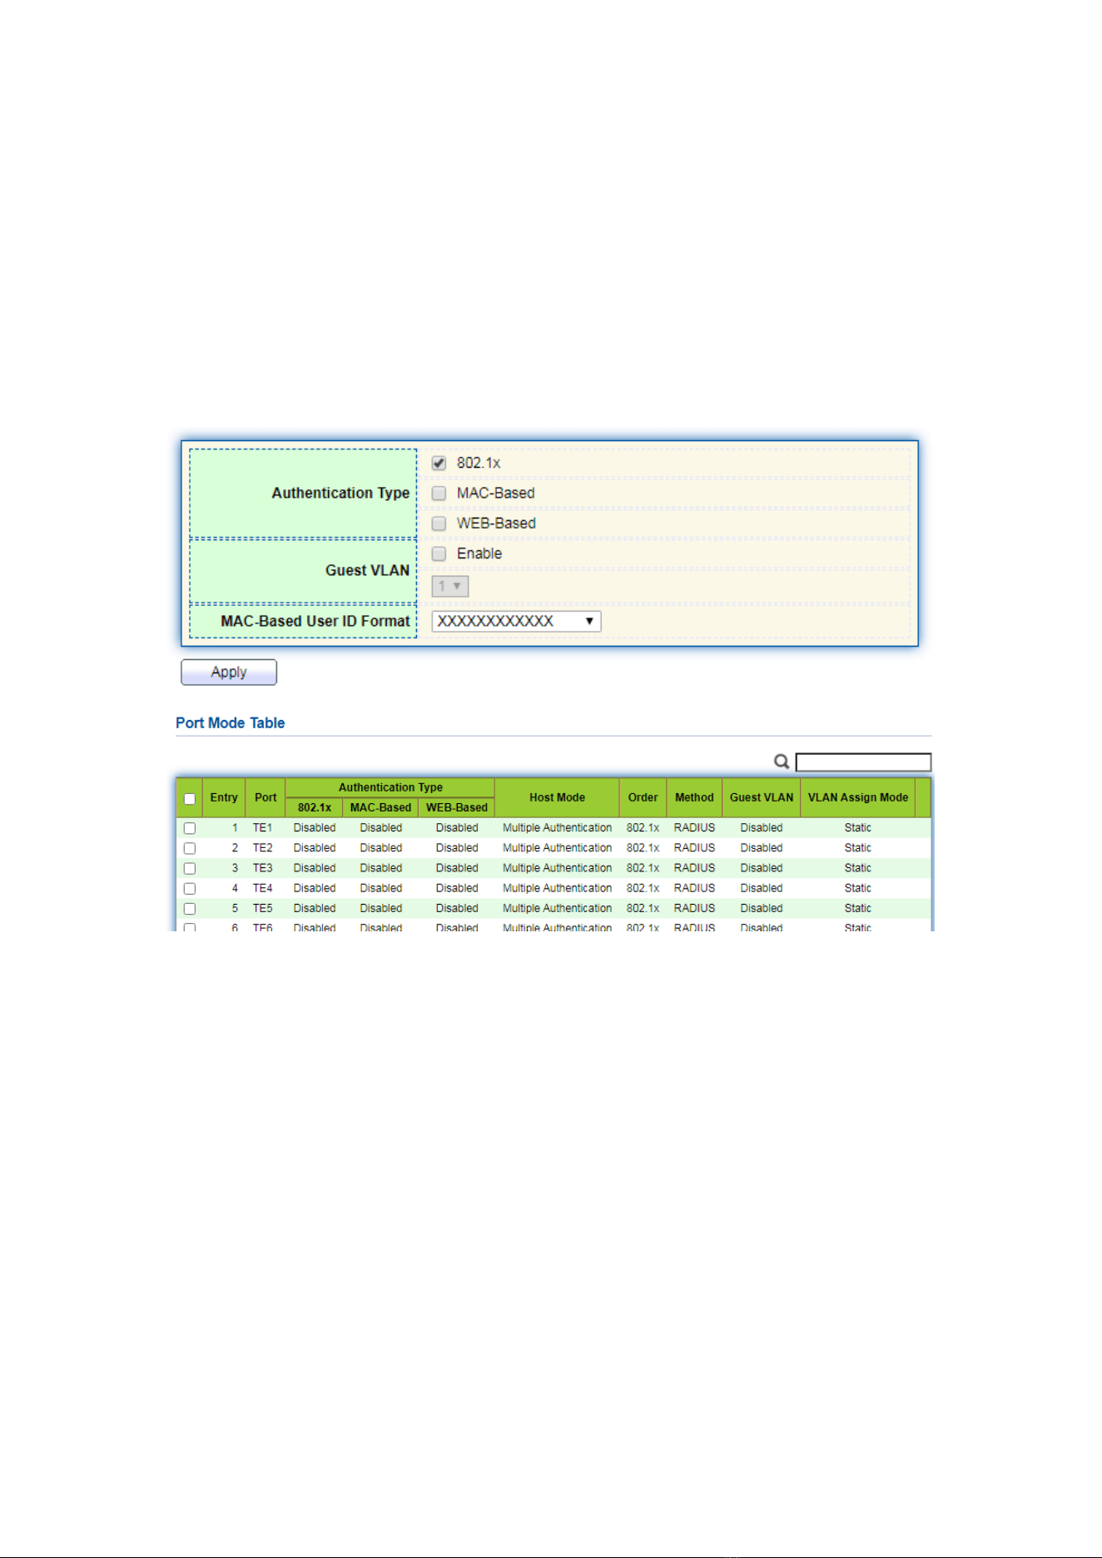Click Guest VLAN Disabled in TE3 row
The width and height of the screenshot is (1102, 1558).
(x=762, y=868)
